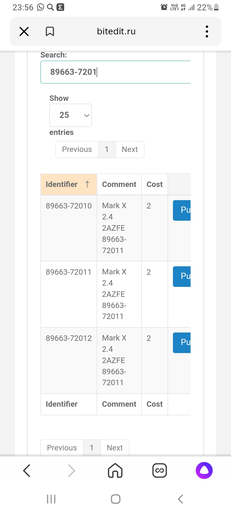The image size is (231, 514).
Task: Open the tabs switcher icon
Action: [159, 471]
